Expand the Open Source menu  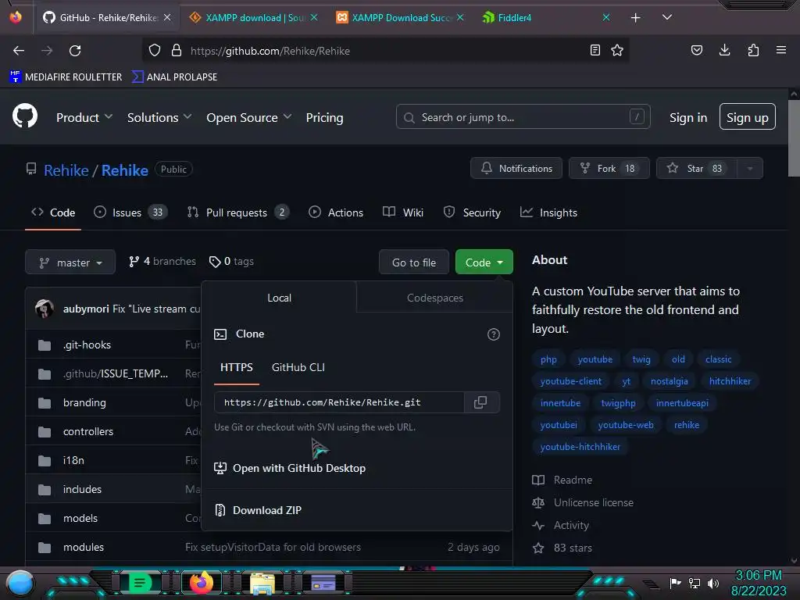click(x=249, y=117)
